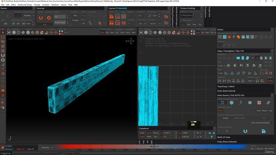The height and width of the screenshot is (155, 276).
Task: Open the Distortion dropdown at bottom bar
Action: pos(47,147)
